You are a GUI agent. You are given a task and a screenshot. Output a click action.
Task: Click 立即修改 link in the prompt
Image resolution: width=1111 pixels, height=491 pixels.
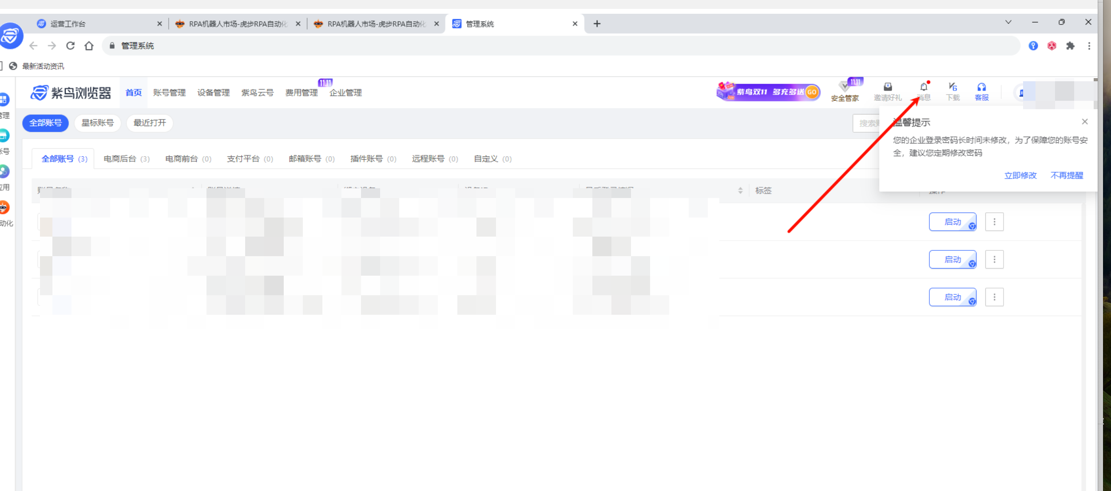(x=1020, y=175)
